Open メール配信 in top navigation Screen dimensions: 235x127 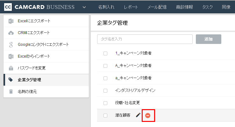(157, 7)
